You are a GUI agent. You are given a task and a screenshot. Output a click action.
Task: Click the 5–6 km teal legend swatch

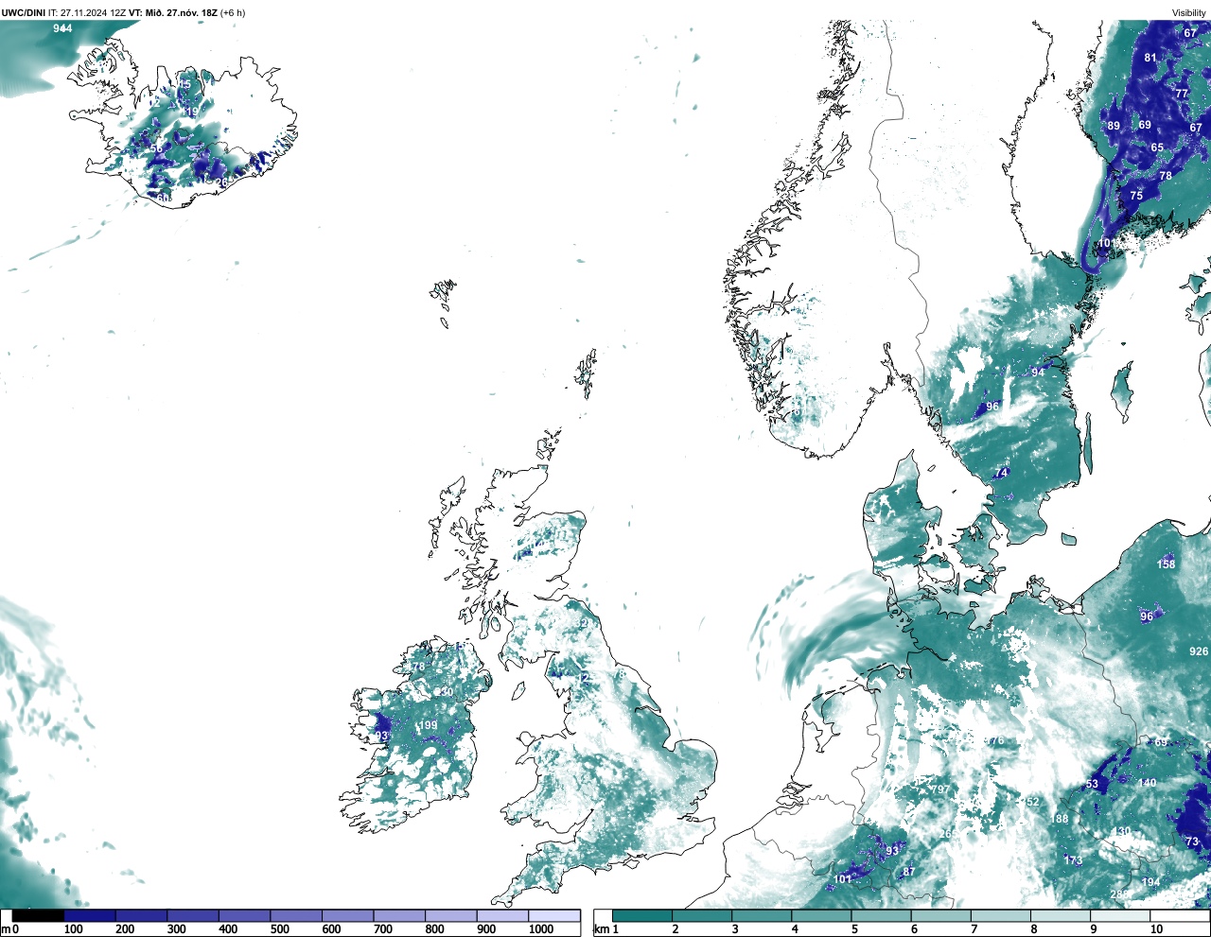pyautogui.click(x=882, y=915)
